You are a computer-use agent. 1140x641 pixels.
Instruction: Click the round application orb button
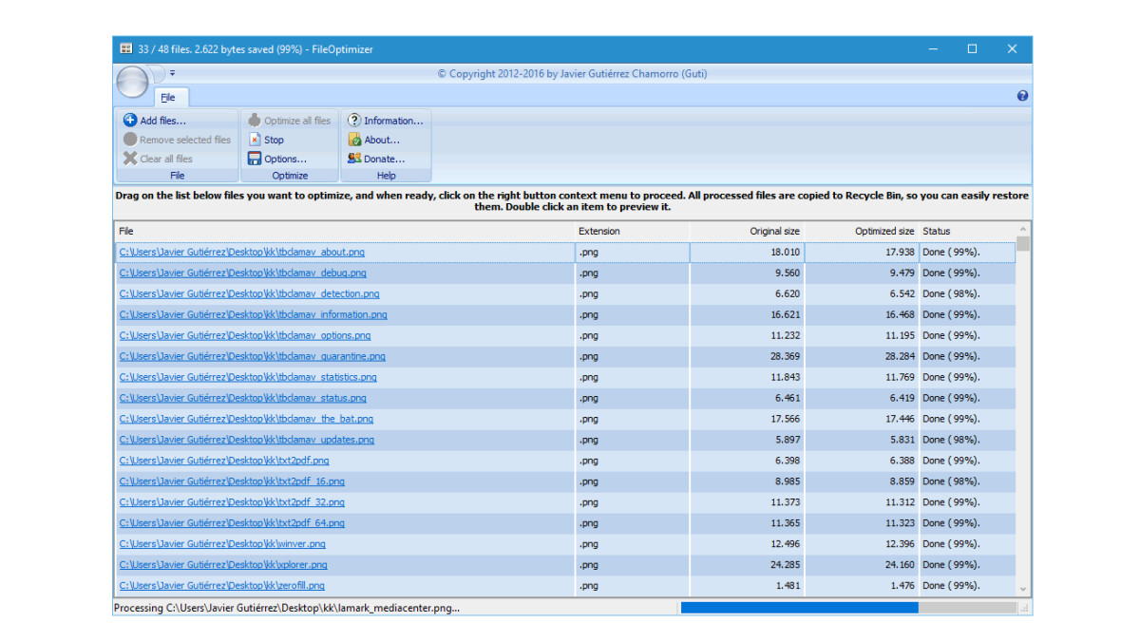[x=132, y=82]
